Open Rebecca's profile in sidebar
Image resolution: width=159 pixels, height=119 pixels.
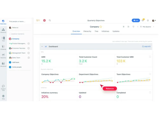click(x=14, y=28)
